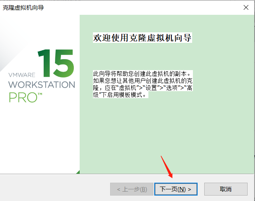255x201 pixels.
Task: Close the clone wizard with the X
Action: pyautogui.click(x=246, y=7)
